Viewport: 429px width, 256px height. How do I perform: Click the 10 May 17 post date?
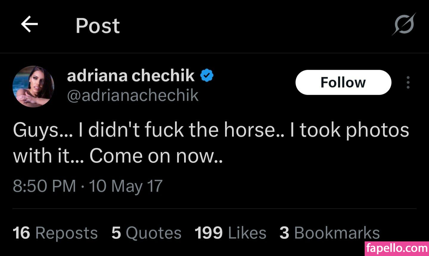click(x=126, y=186)
